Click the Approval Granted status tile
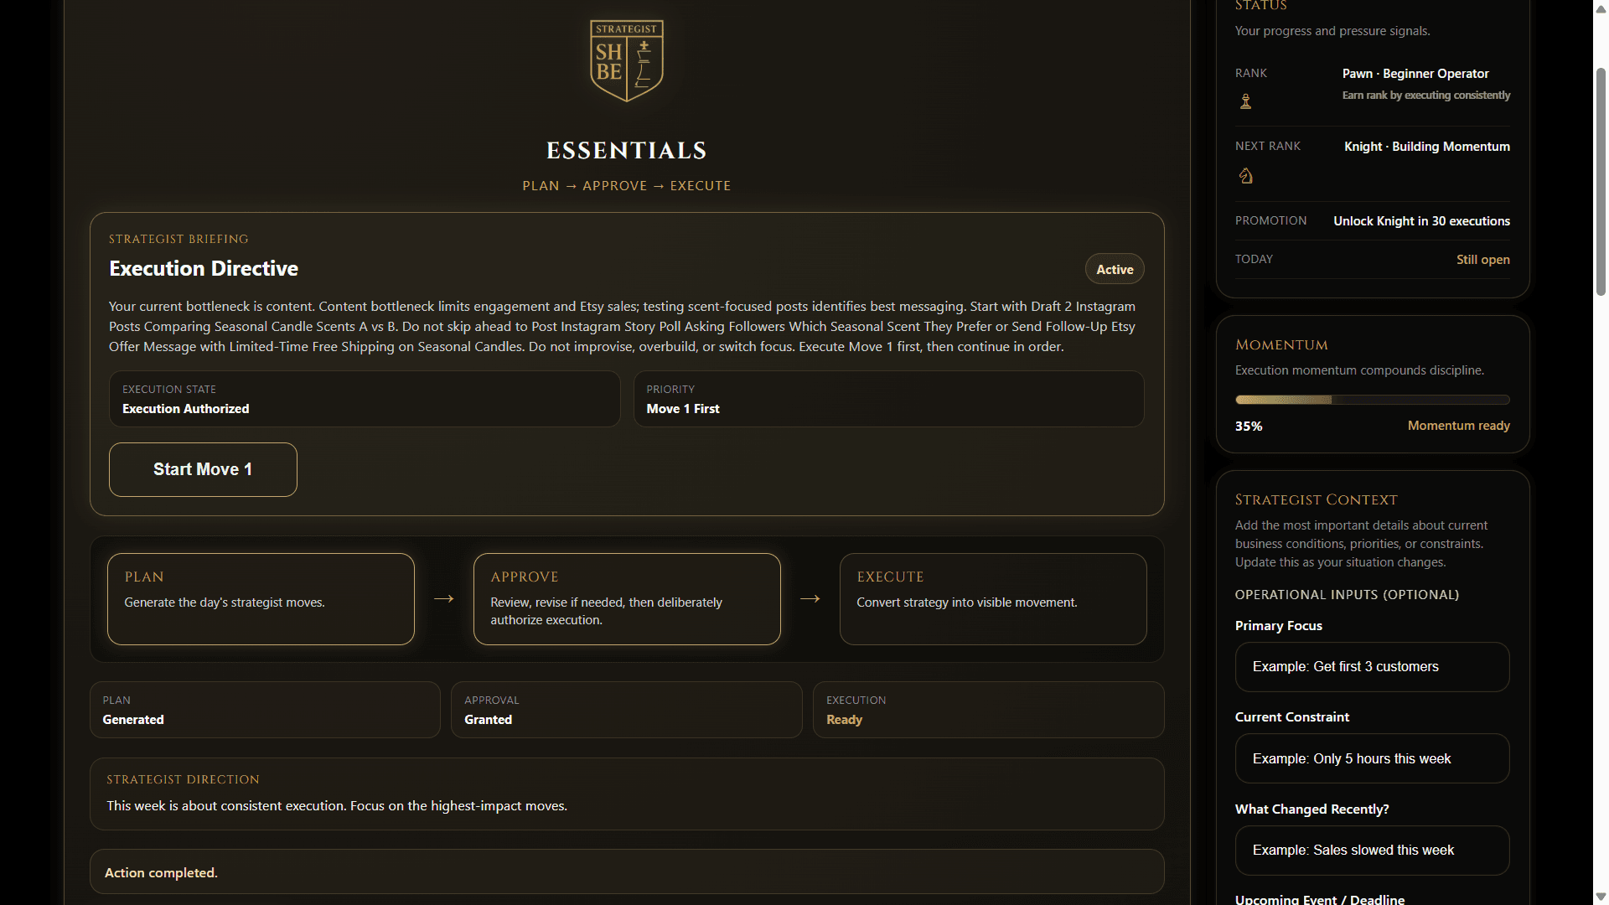This screenshot has width=1609, height=905. 626,710
